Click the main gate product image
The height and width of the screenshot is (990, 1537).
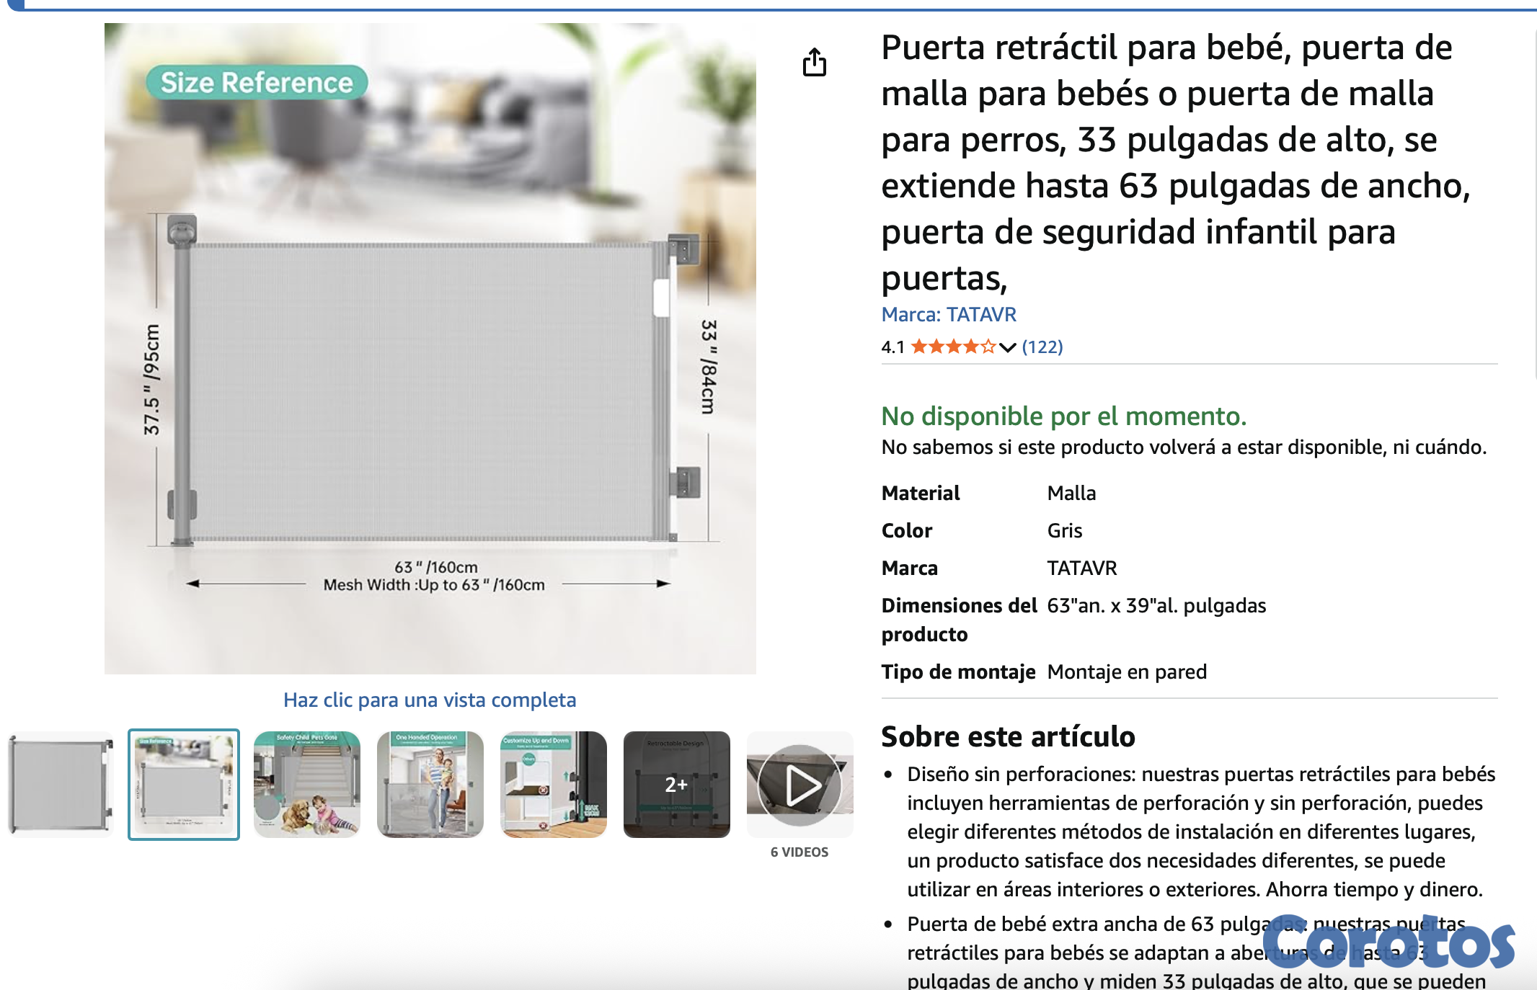(x=430, y=389)
